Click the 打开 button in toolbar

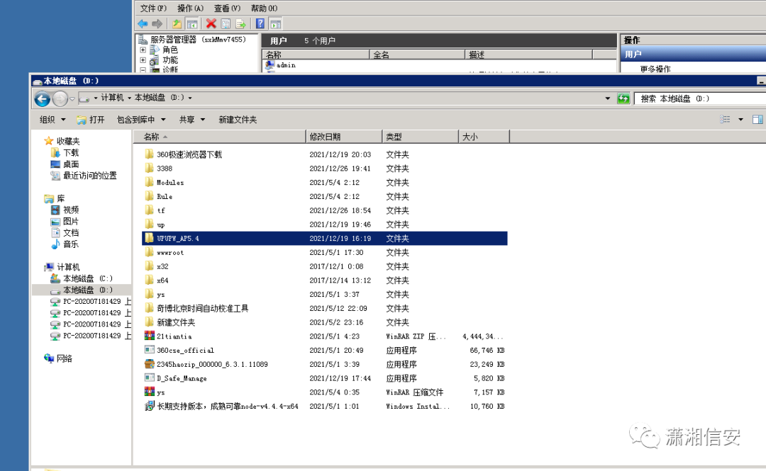coord(91,120)
